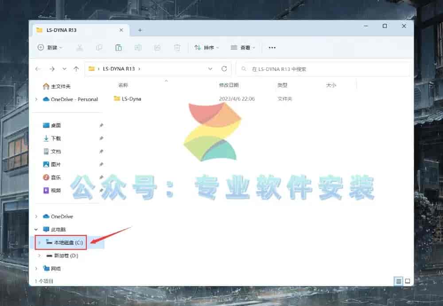Click the 2023/4/6 22:06 date cell

(x=237, y=99)
